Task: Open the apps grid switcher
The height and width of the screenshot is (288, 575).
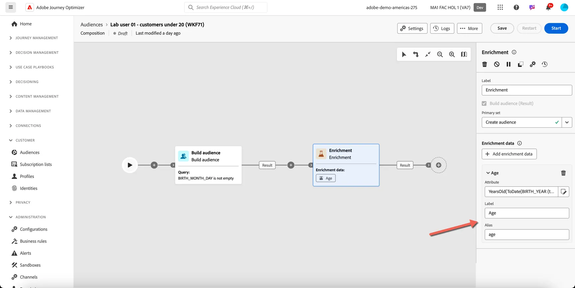Action: (500, 7)
